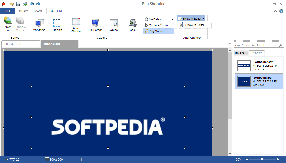This screenshot has width=286, height=163.
Task: Click the image size icon in status bar
Action: click(47, 159)
